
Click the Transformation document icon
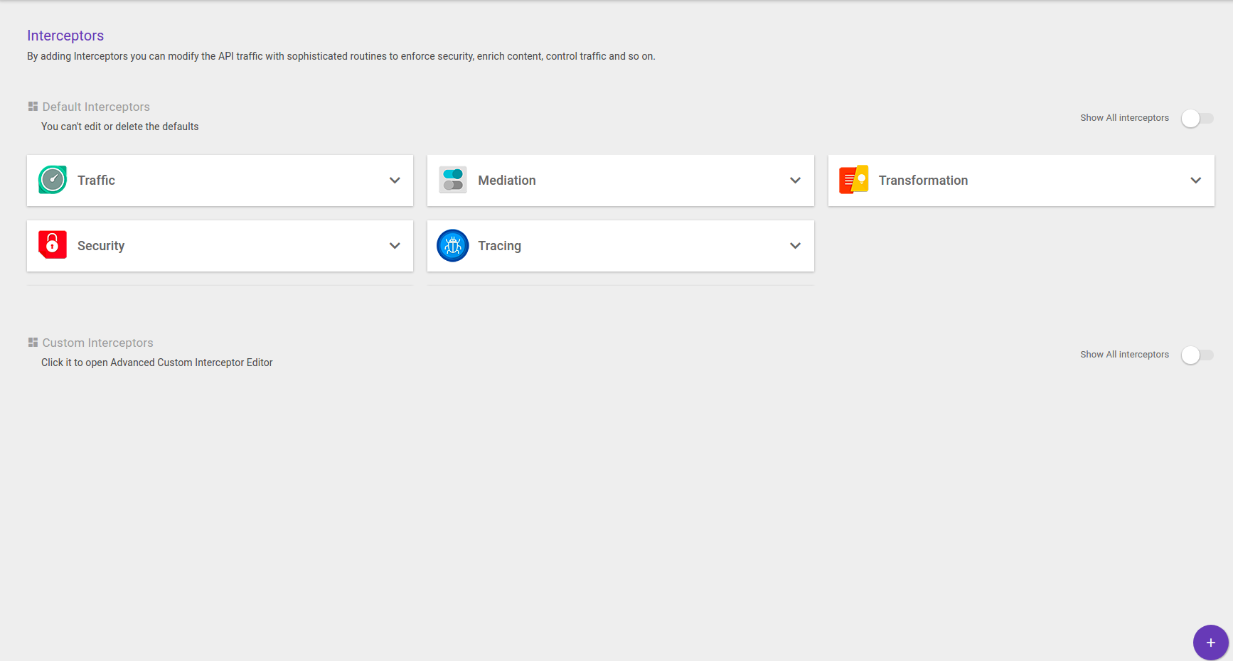point(853,180)
